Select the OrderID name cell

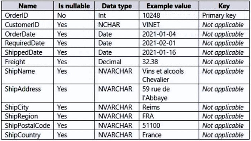(28, 15)
